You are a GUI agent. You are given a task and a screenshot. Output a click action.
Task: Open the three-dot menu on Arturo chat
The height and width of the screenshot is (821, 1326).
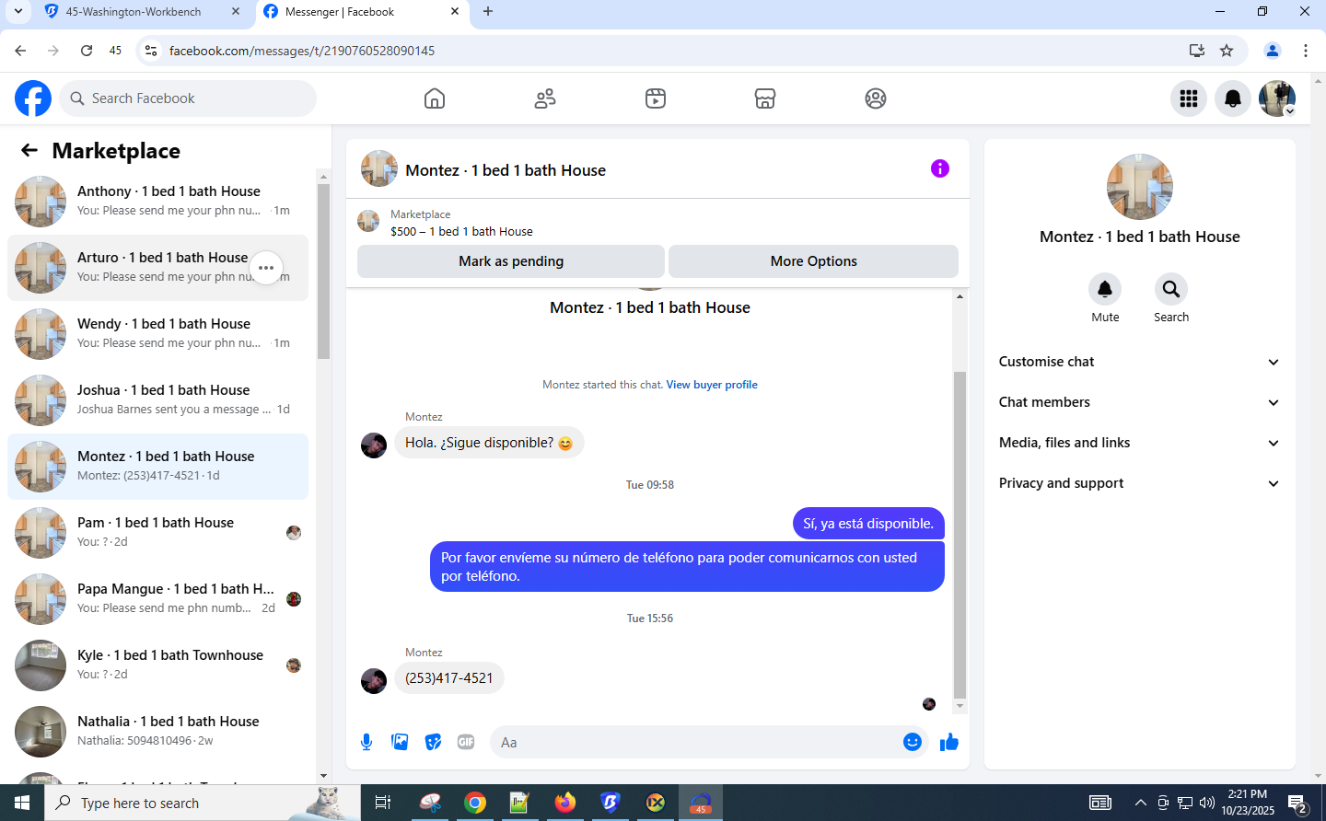[266, 268]
